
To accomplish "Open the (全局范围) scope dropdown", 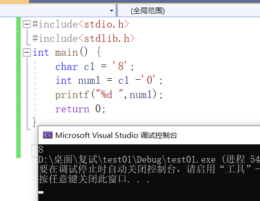I will tap(189, 11).
